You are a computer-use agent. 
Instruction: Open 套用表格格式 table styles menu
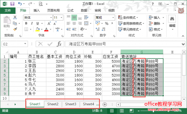131,23
